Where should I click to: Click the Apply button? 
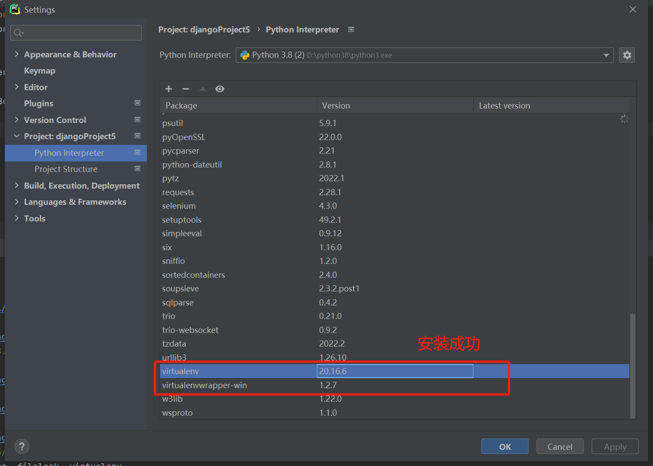coord(615,446)
